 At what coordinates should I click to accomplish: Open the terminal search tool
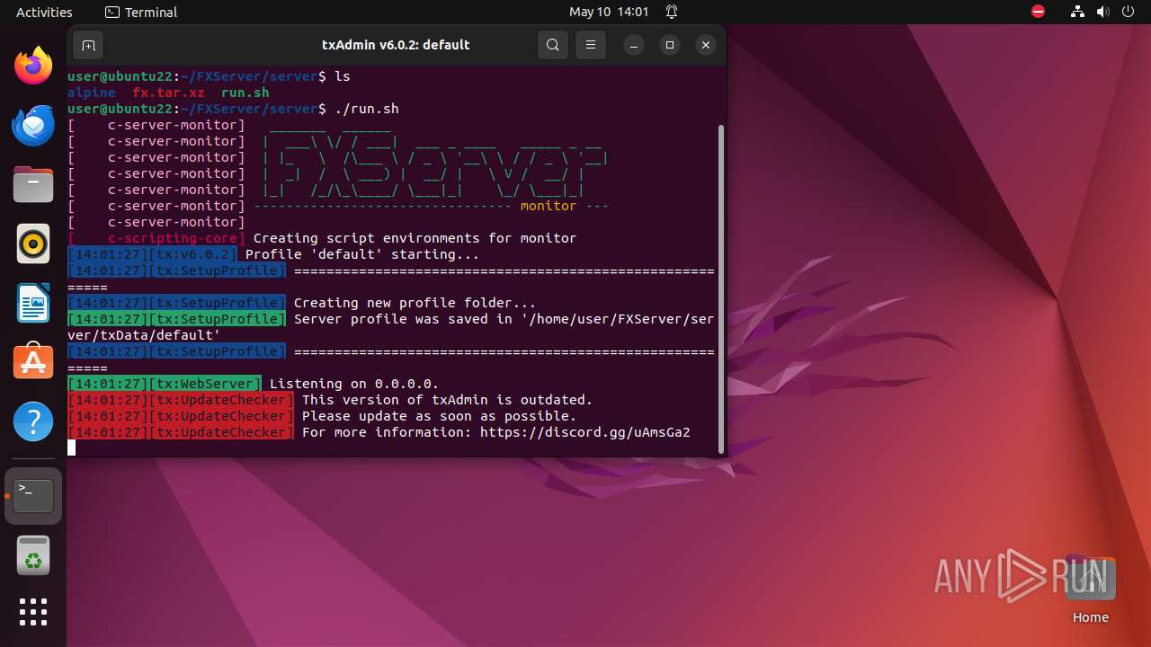point(553,45)
